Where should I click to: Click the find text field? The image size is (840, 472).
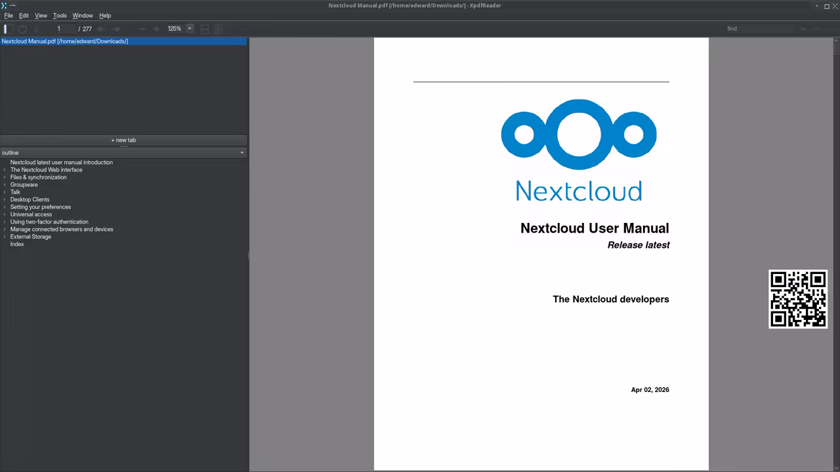pyautogui.click(x=760, y=29)
